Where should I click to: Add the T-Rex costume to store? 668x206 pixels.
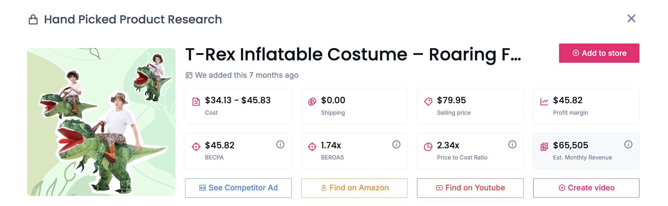click(599, 53)
